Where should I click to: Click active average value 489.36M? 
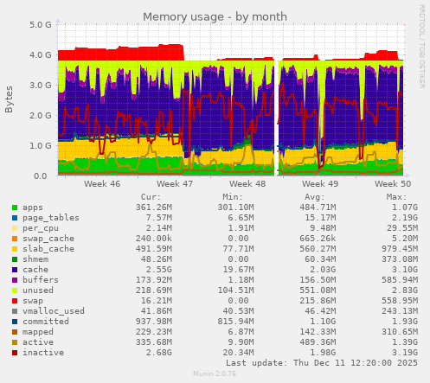[x=318, y=342]
